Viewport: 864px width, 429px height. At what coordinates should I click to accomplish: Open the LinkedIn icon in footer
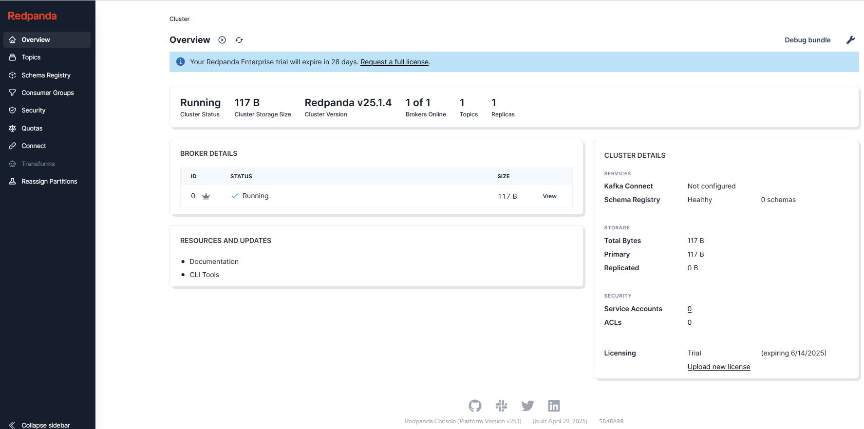click(554, 406)
